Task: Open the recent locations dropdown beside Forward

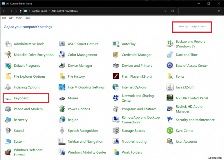Action: click(x=16, y=11)
